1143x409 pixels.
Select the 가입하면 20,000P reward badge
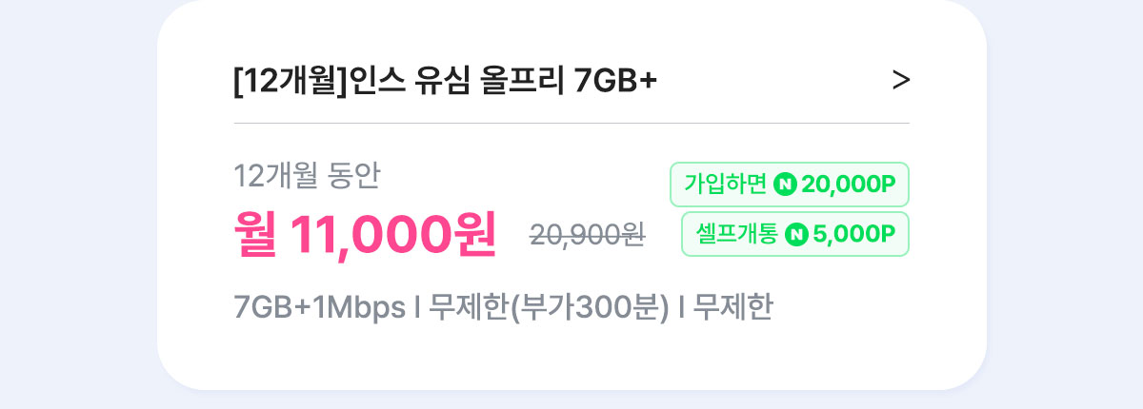click(x=791, y=185)
